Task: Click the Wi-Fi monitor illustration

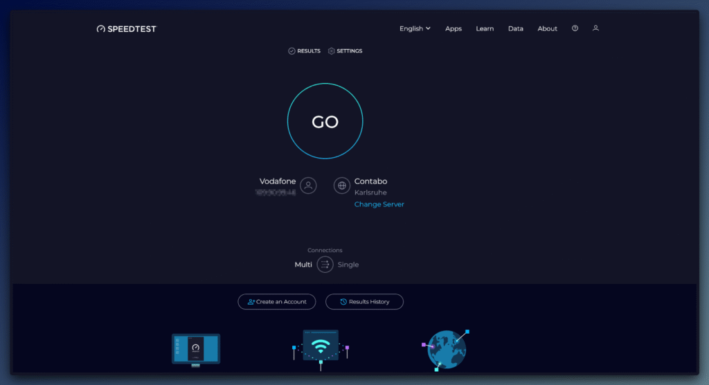Action: [321, 346]
